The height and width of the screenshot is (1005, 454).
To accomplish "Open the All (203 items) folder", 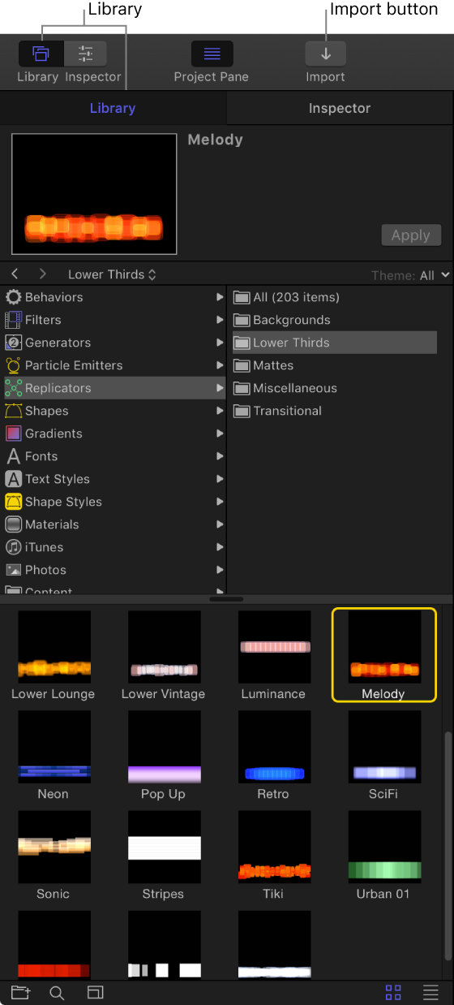I will pos(335,297).
